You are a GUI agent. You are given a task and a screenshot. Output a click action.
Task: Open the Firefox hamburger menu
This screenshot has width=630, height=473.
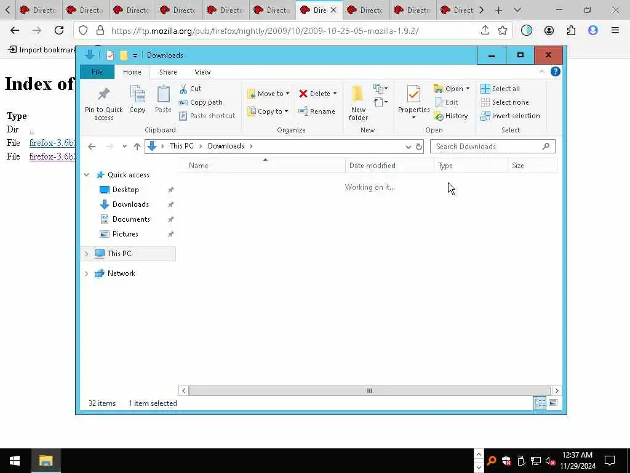coord(615,30)
